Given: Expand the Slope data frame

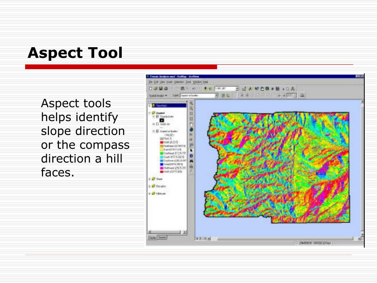Looking at the screenshot, I should pyautogui.click(x=149, y=179).
